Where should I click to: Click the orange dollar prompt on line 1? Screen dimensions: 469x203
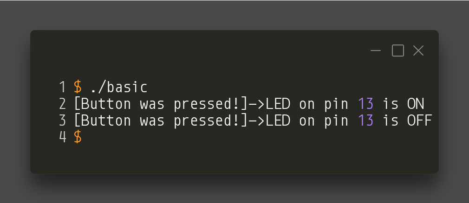point(78,87)
